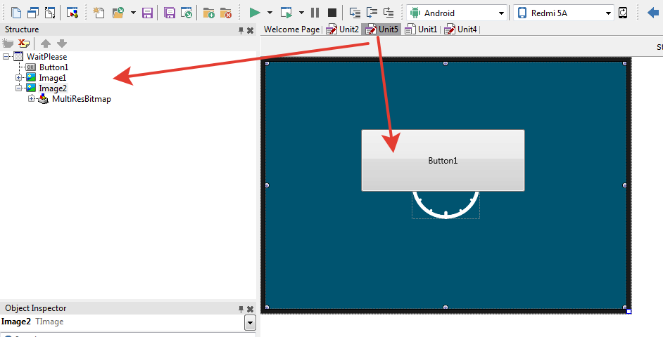Open the Object Inspector component dropdown
Screen dimensions: 663x337
click(250, 324)
